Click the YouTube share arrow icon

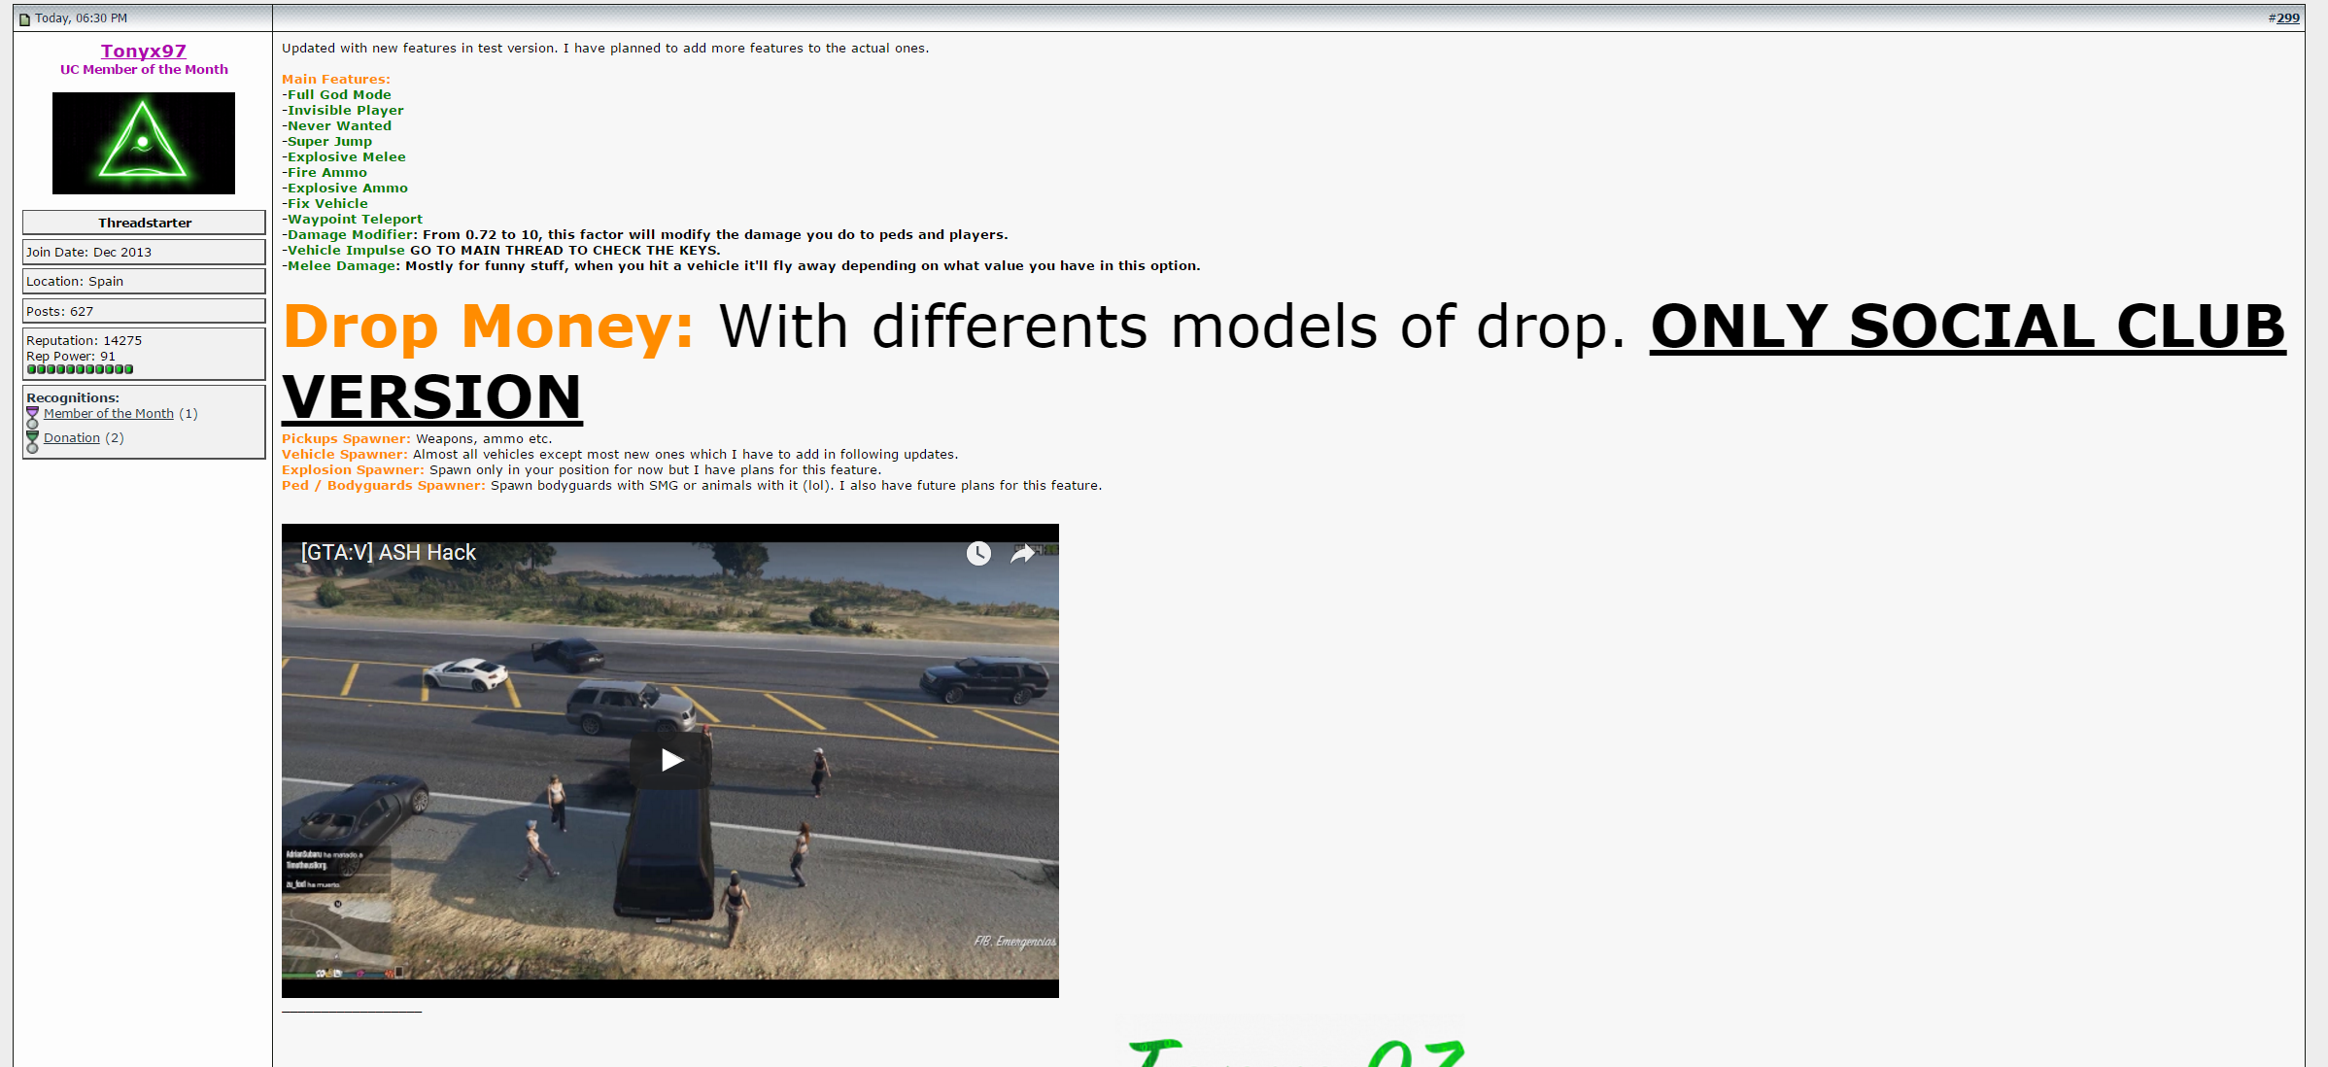point(1022,553)
